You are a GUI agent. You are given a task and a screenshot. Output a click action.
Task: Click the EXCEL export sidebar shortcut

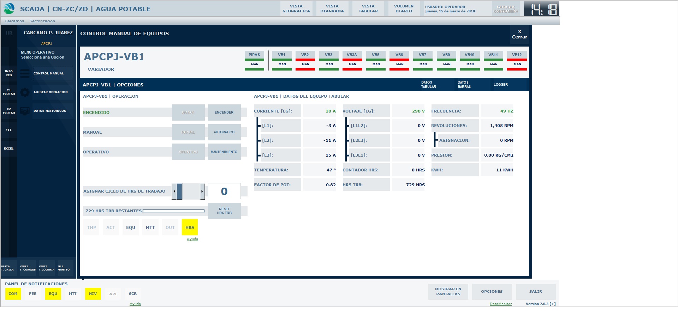pyautogui.click(x=9, y=148)
